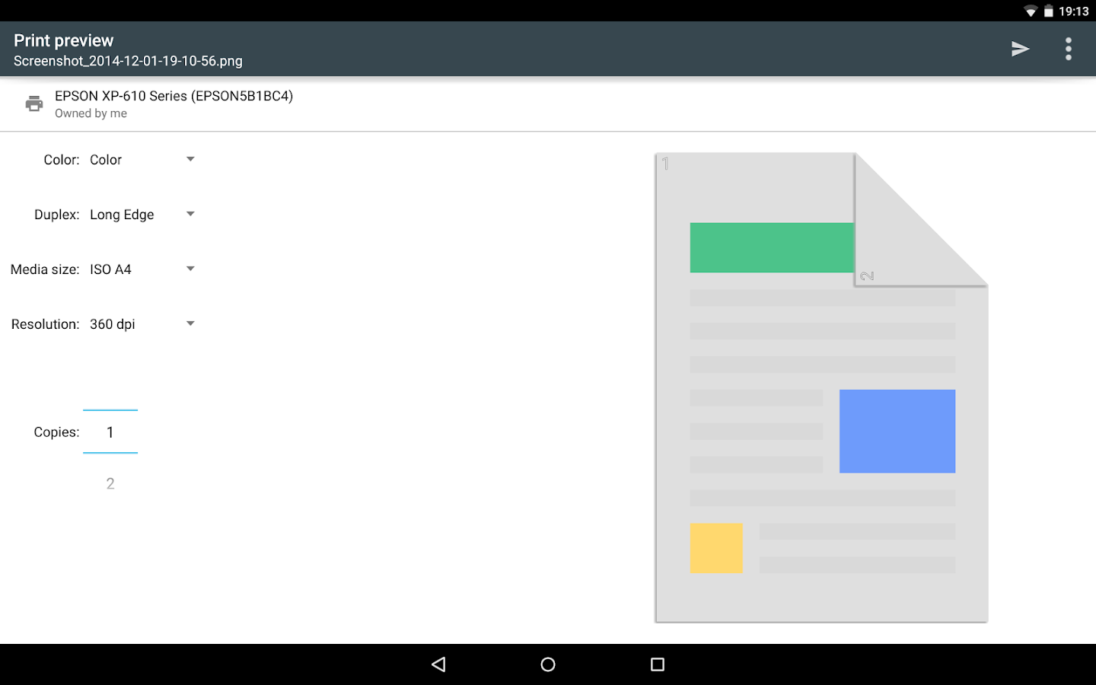
Task: Expand the Color dropdown arrow
Action: point(190,159)
